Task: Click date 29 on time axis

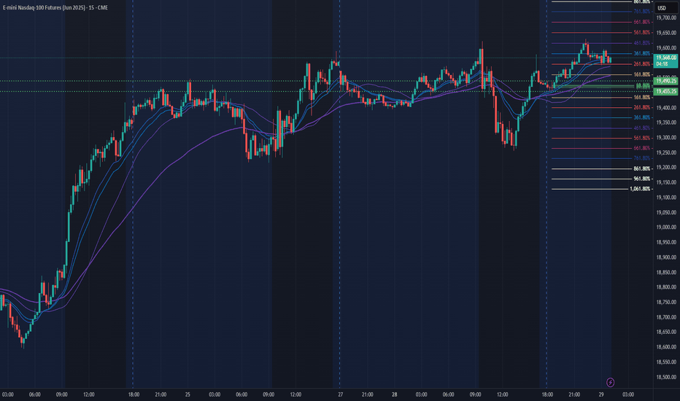Action: pyautogui.click(x=601, y=394)
